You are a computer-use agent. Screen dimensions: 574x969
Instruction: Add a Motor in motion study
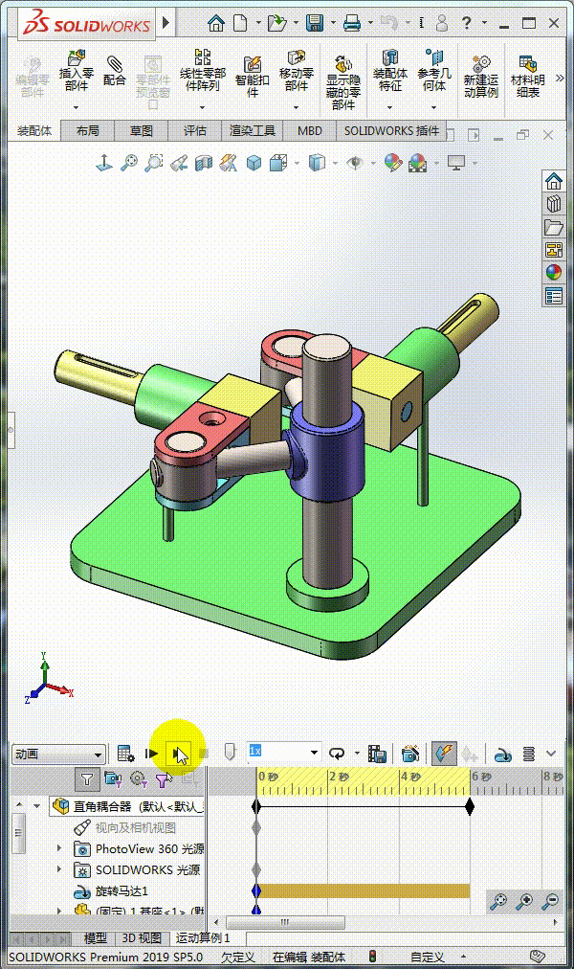pyautogui.click(x=503, y=754)
